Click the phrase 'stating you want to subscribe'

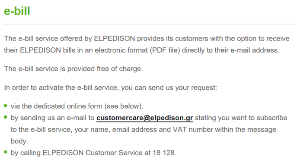[241, 118]
